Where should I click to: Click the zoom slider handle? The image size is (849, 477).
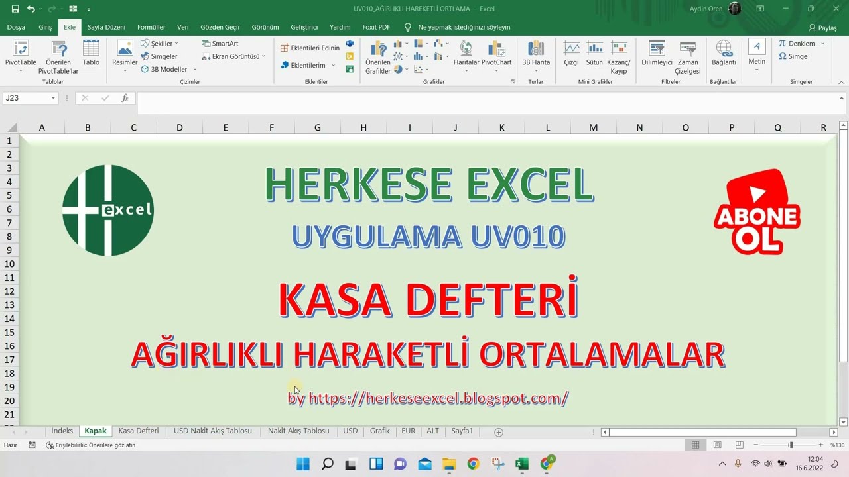point(791,445)
